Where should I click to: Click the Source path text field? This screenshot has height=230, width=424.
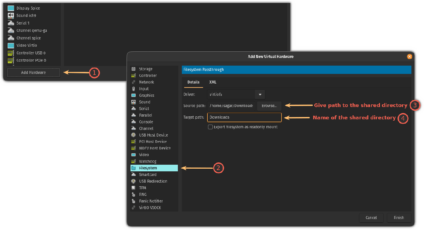(x=231, y=106)
